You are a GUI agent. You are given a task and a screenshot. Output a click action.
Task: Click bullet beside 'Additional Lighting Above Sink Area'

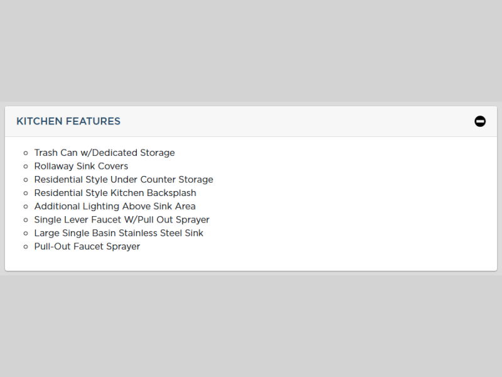coord(26,207)
